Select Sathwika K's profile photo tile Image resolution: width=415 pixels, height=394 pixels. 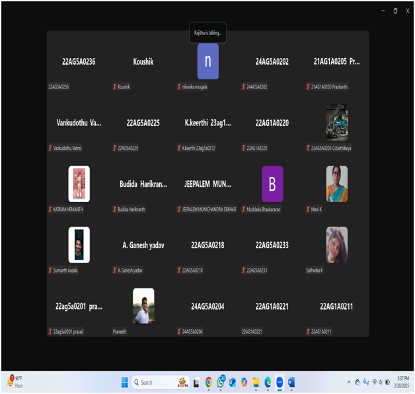click(336, 245)
